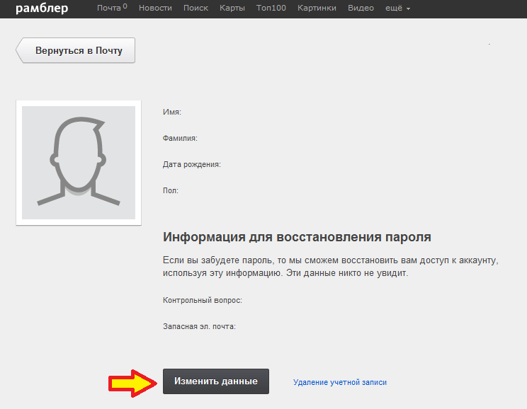
Task: Click the profile avatar placeholder image
Action: [x=78, y=163]
